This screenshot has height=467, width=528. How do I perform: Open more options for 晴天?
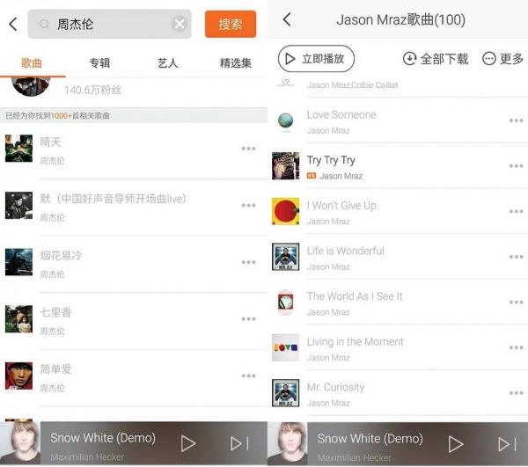pyautogui.click(x=248, y=149)
